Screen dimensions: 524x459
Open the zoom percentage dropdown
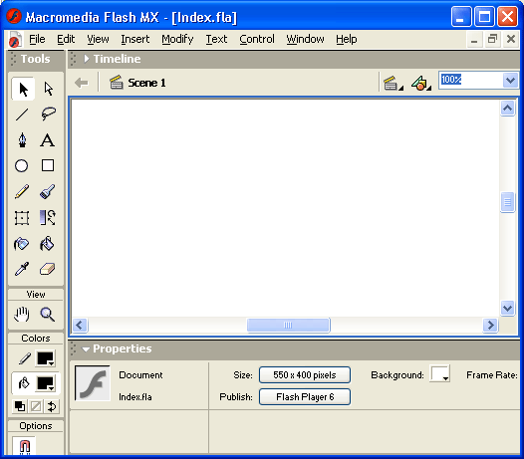click(510, 81)
